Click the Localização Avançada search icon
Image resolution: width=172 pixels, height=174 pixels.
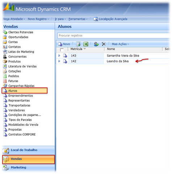(x=96, y=19)
